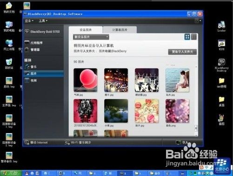Select the night traffic picture thumbnail
233x176 pixels.
116,80
